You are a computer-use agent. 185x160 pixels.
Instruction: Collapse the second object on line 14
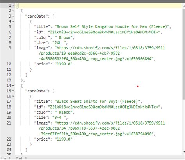pyautogui.click(x=13, y=86)
